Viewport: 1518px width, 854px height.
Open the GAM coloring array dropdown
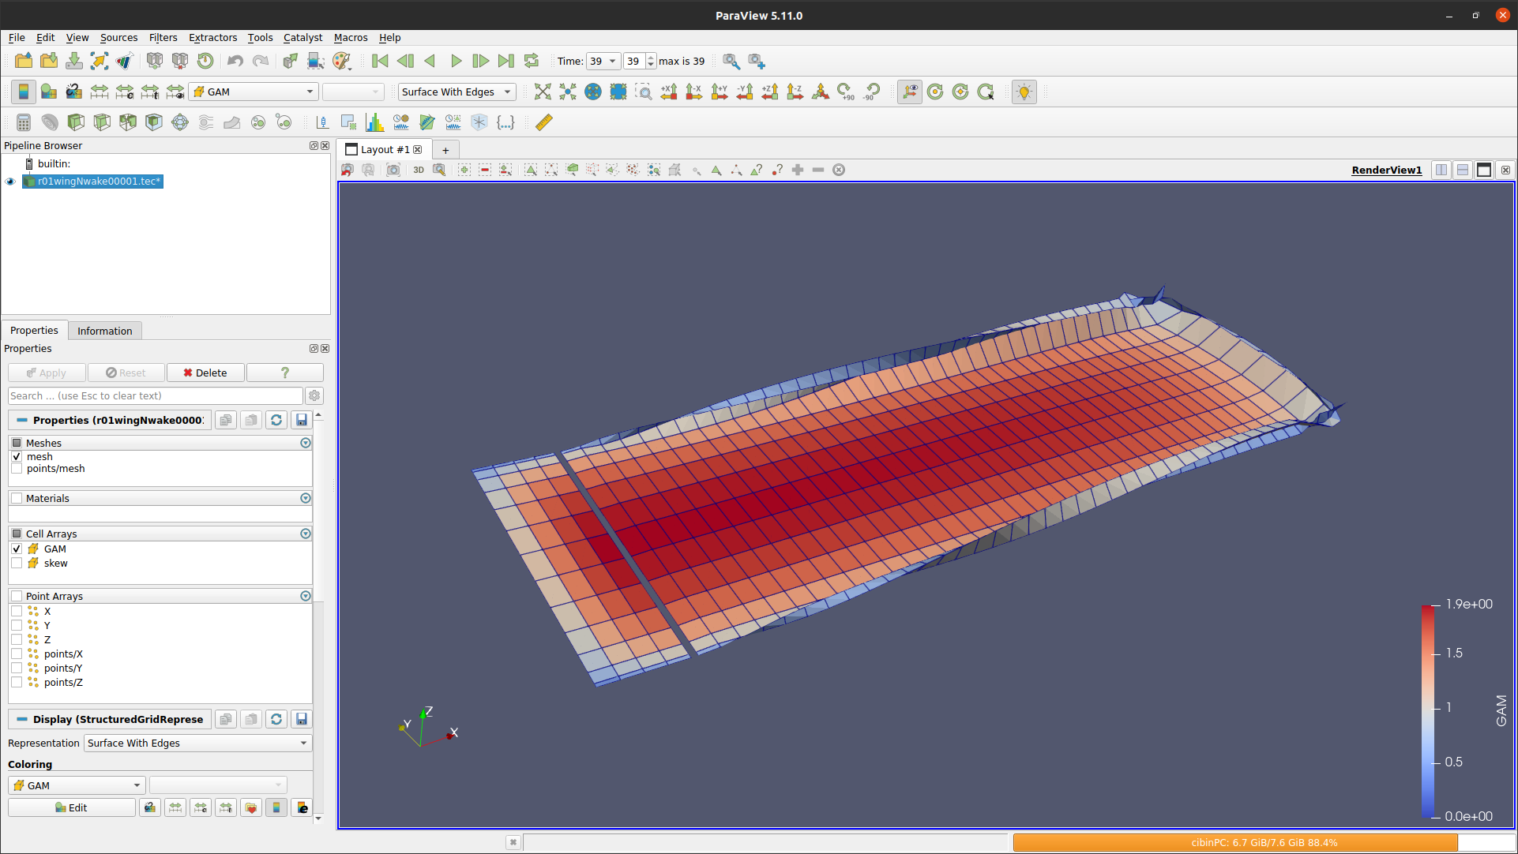pos(75,785)
